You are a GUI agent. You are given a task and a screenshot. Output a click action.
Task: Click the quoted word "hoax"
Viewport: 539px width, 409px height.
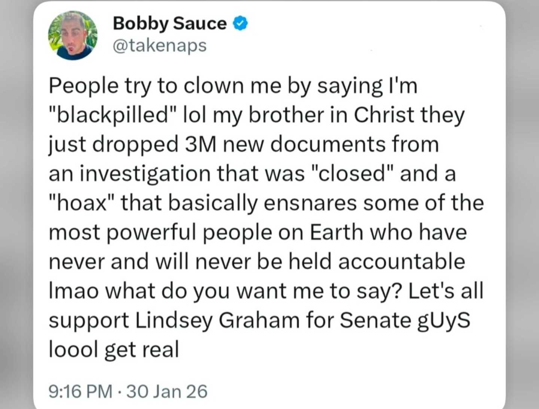[81, 203]
